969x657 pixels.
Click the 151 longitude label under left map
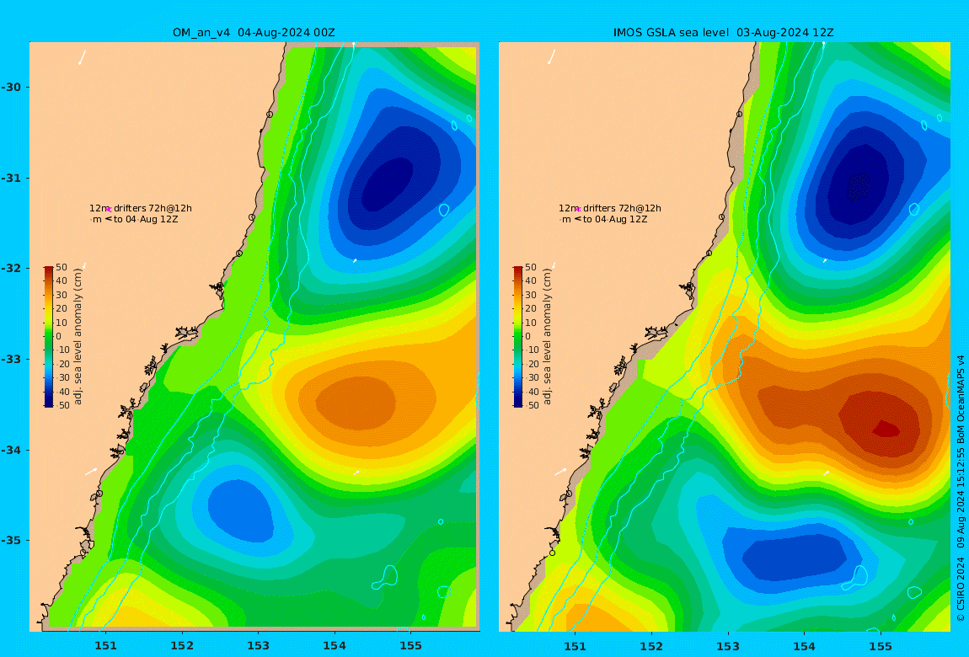tap(105, 646)
